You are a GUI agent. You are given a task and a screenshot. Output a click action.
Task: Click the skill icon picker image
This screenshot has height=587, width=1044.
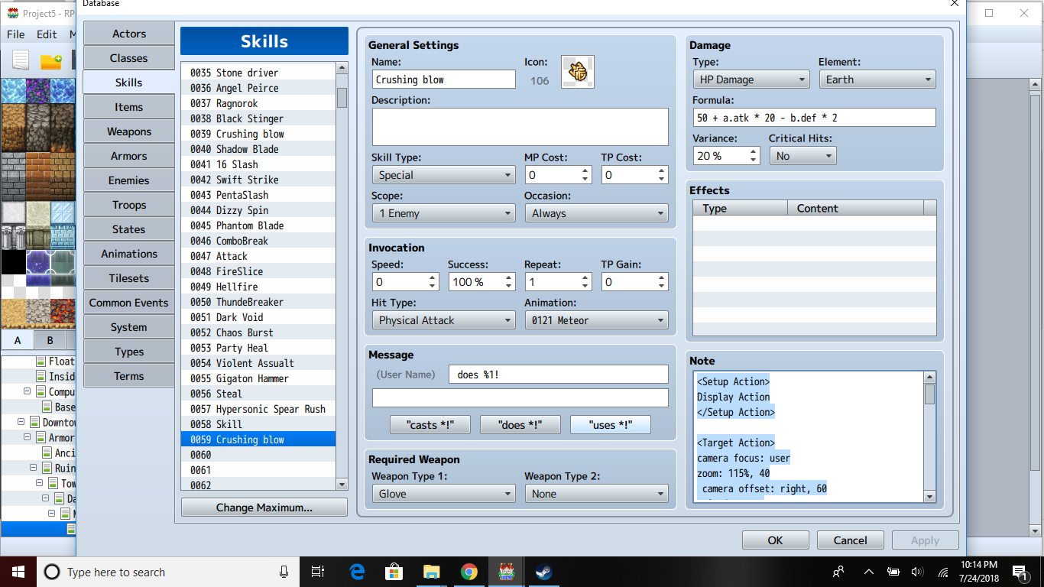click(x=578, y=72)
